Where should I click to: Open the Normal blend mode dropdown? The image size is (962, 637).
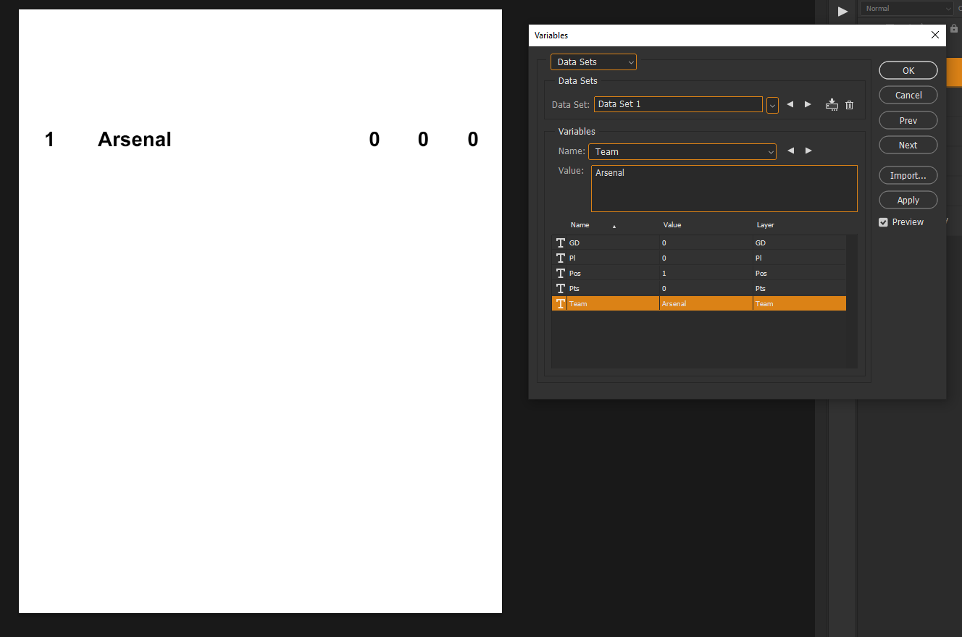point(907,9)
